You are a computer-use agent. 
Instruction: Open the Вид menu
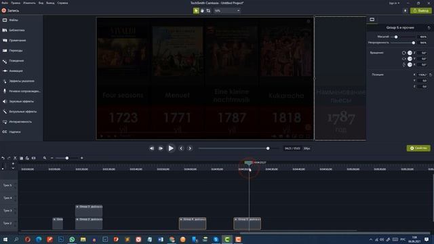[41, 3]
